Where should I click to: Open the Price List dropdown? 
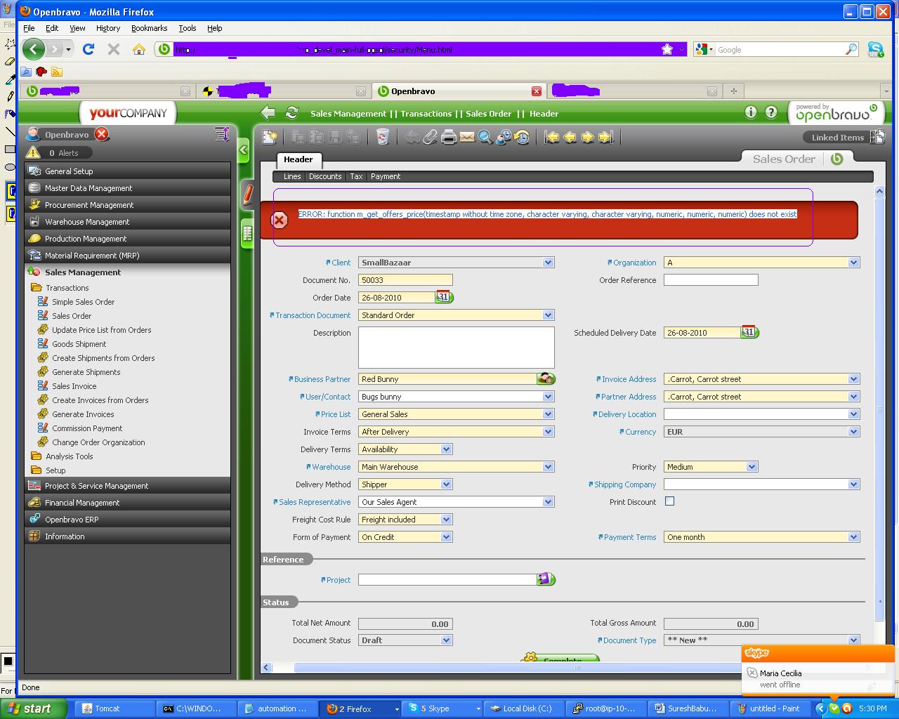[549, 414]
